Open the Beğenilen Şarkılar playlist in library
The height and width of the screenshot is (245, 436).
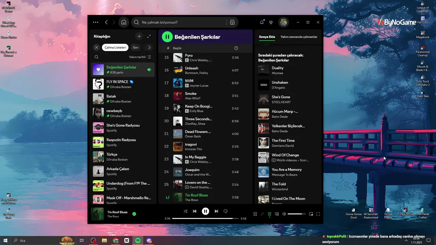123,70
